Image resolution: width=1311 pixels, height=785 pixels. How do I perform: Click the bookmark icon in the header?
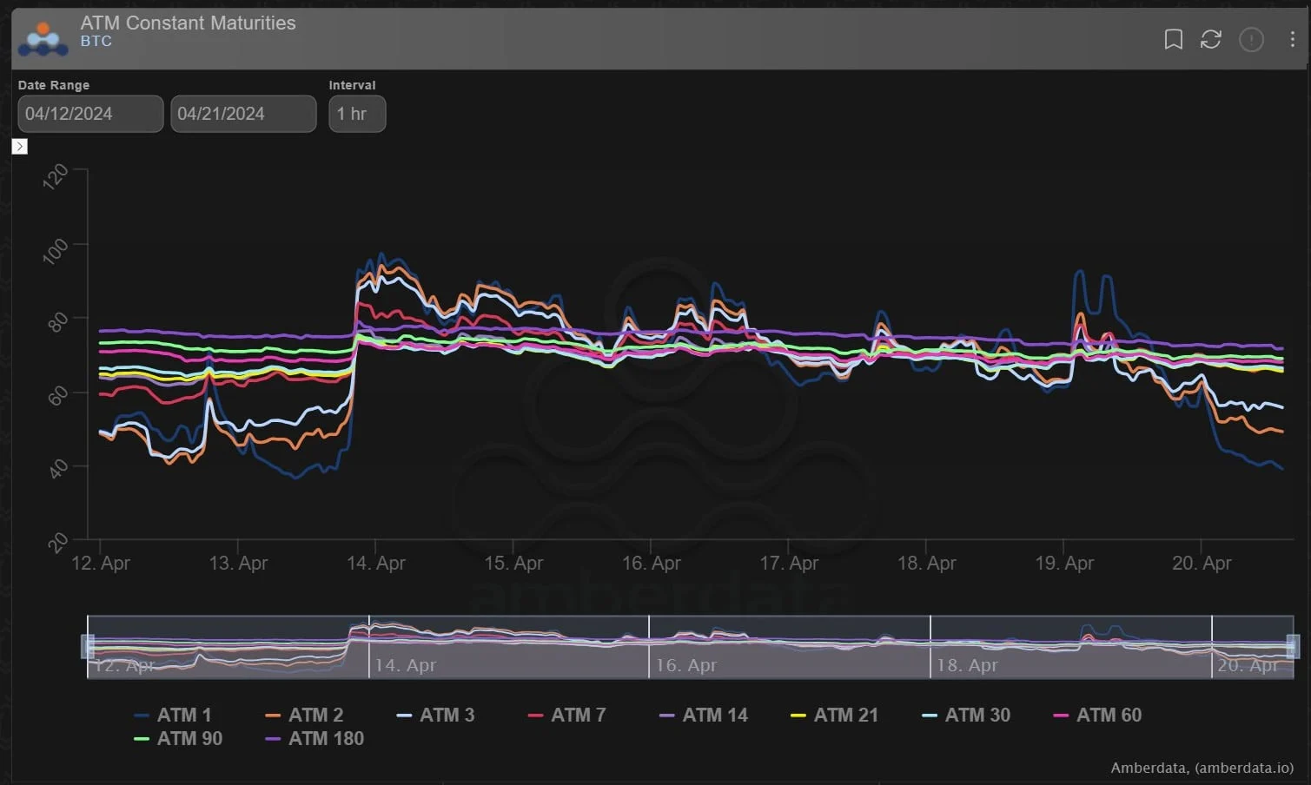[1173, 39]
